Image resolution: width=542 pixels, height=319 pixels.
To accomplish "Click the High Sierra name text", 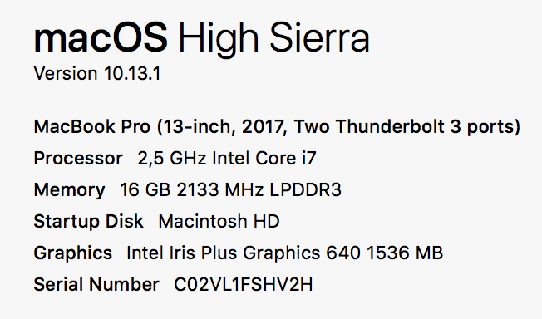I will [273, 39].
